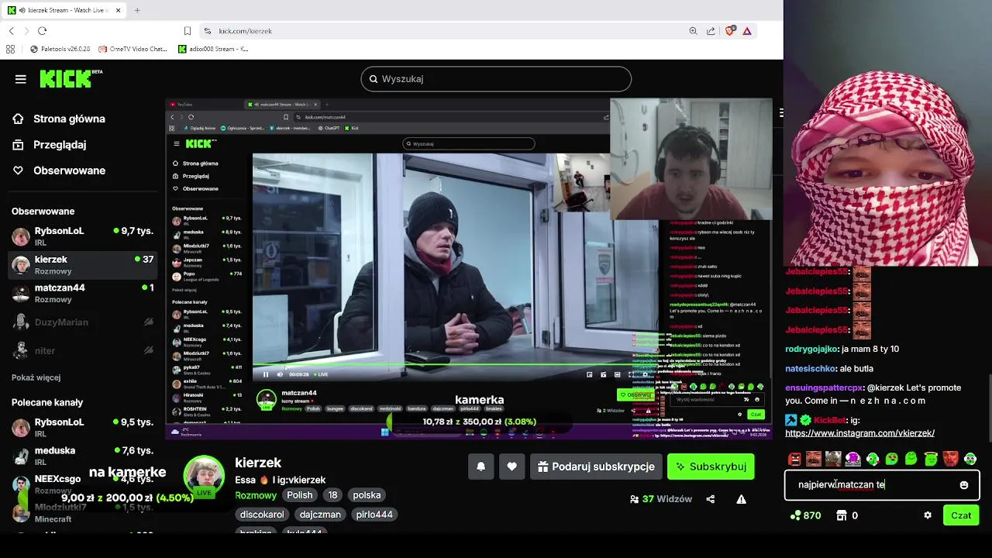This screenshot has width=992, height=558.
Task: Open the followed channel matczan44
Action: point(81,293)
